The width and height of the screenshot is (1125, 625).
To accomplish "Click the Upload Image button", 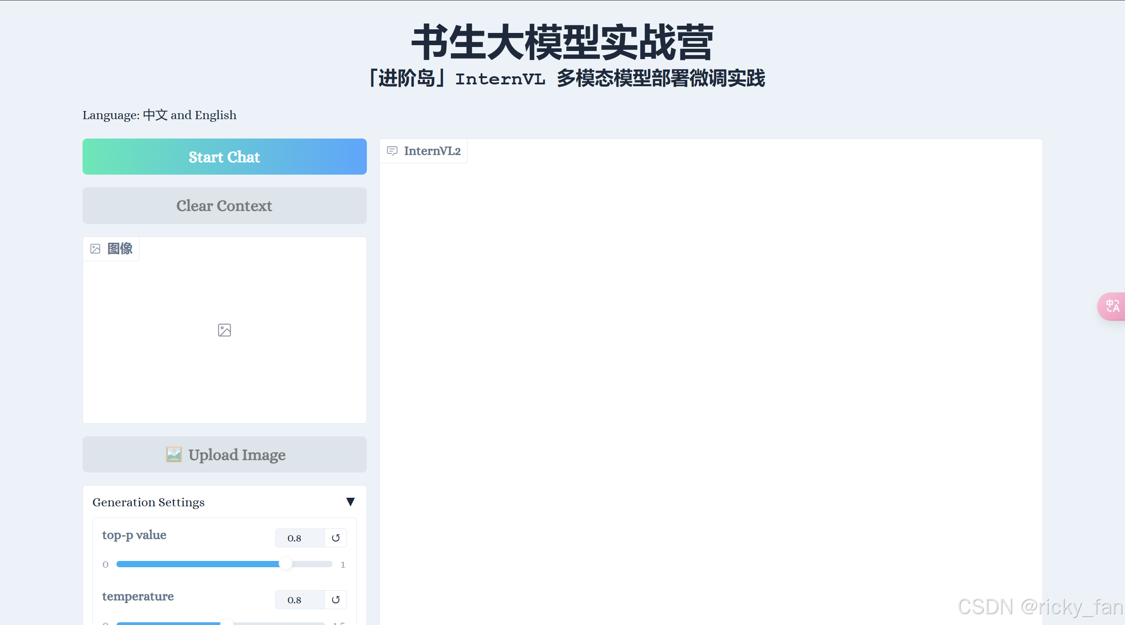I will point(225,454).
